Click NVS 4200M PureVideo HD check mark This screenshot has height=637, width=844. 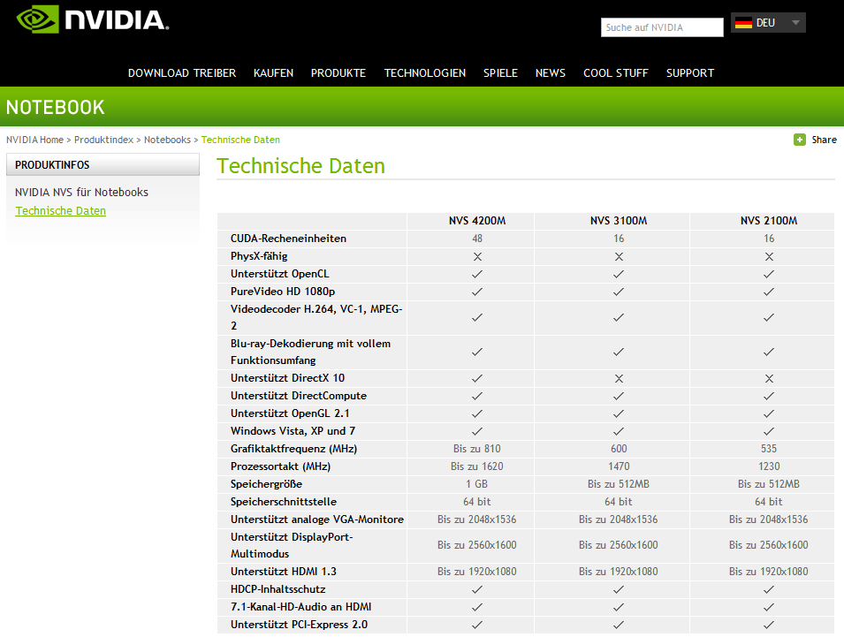(477, 292)
